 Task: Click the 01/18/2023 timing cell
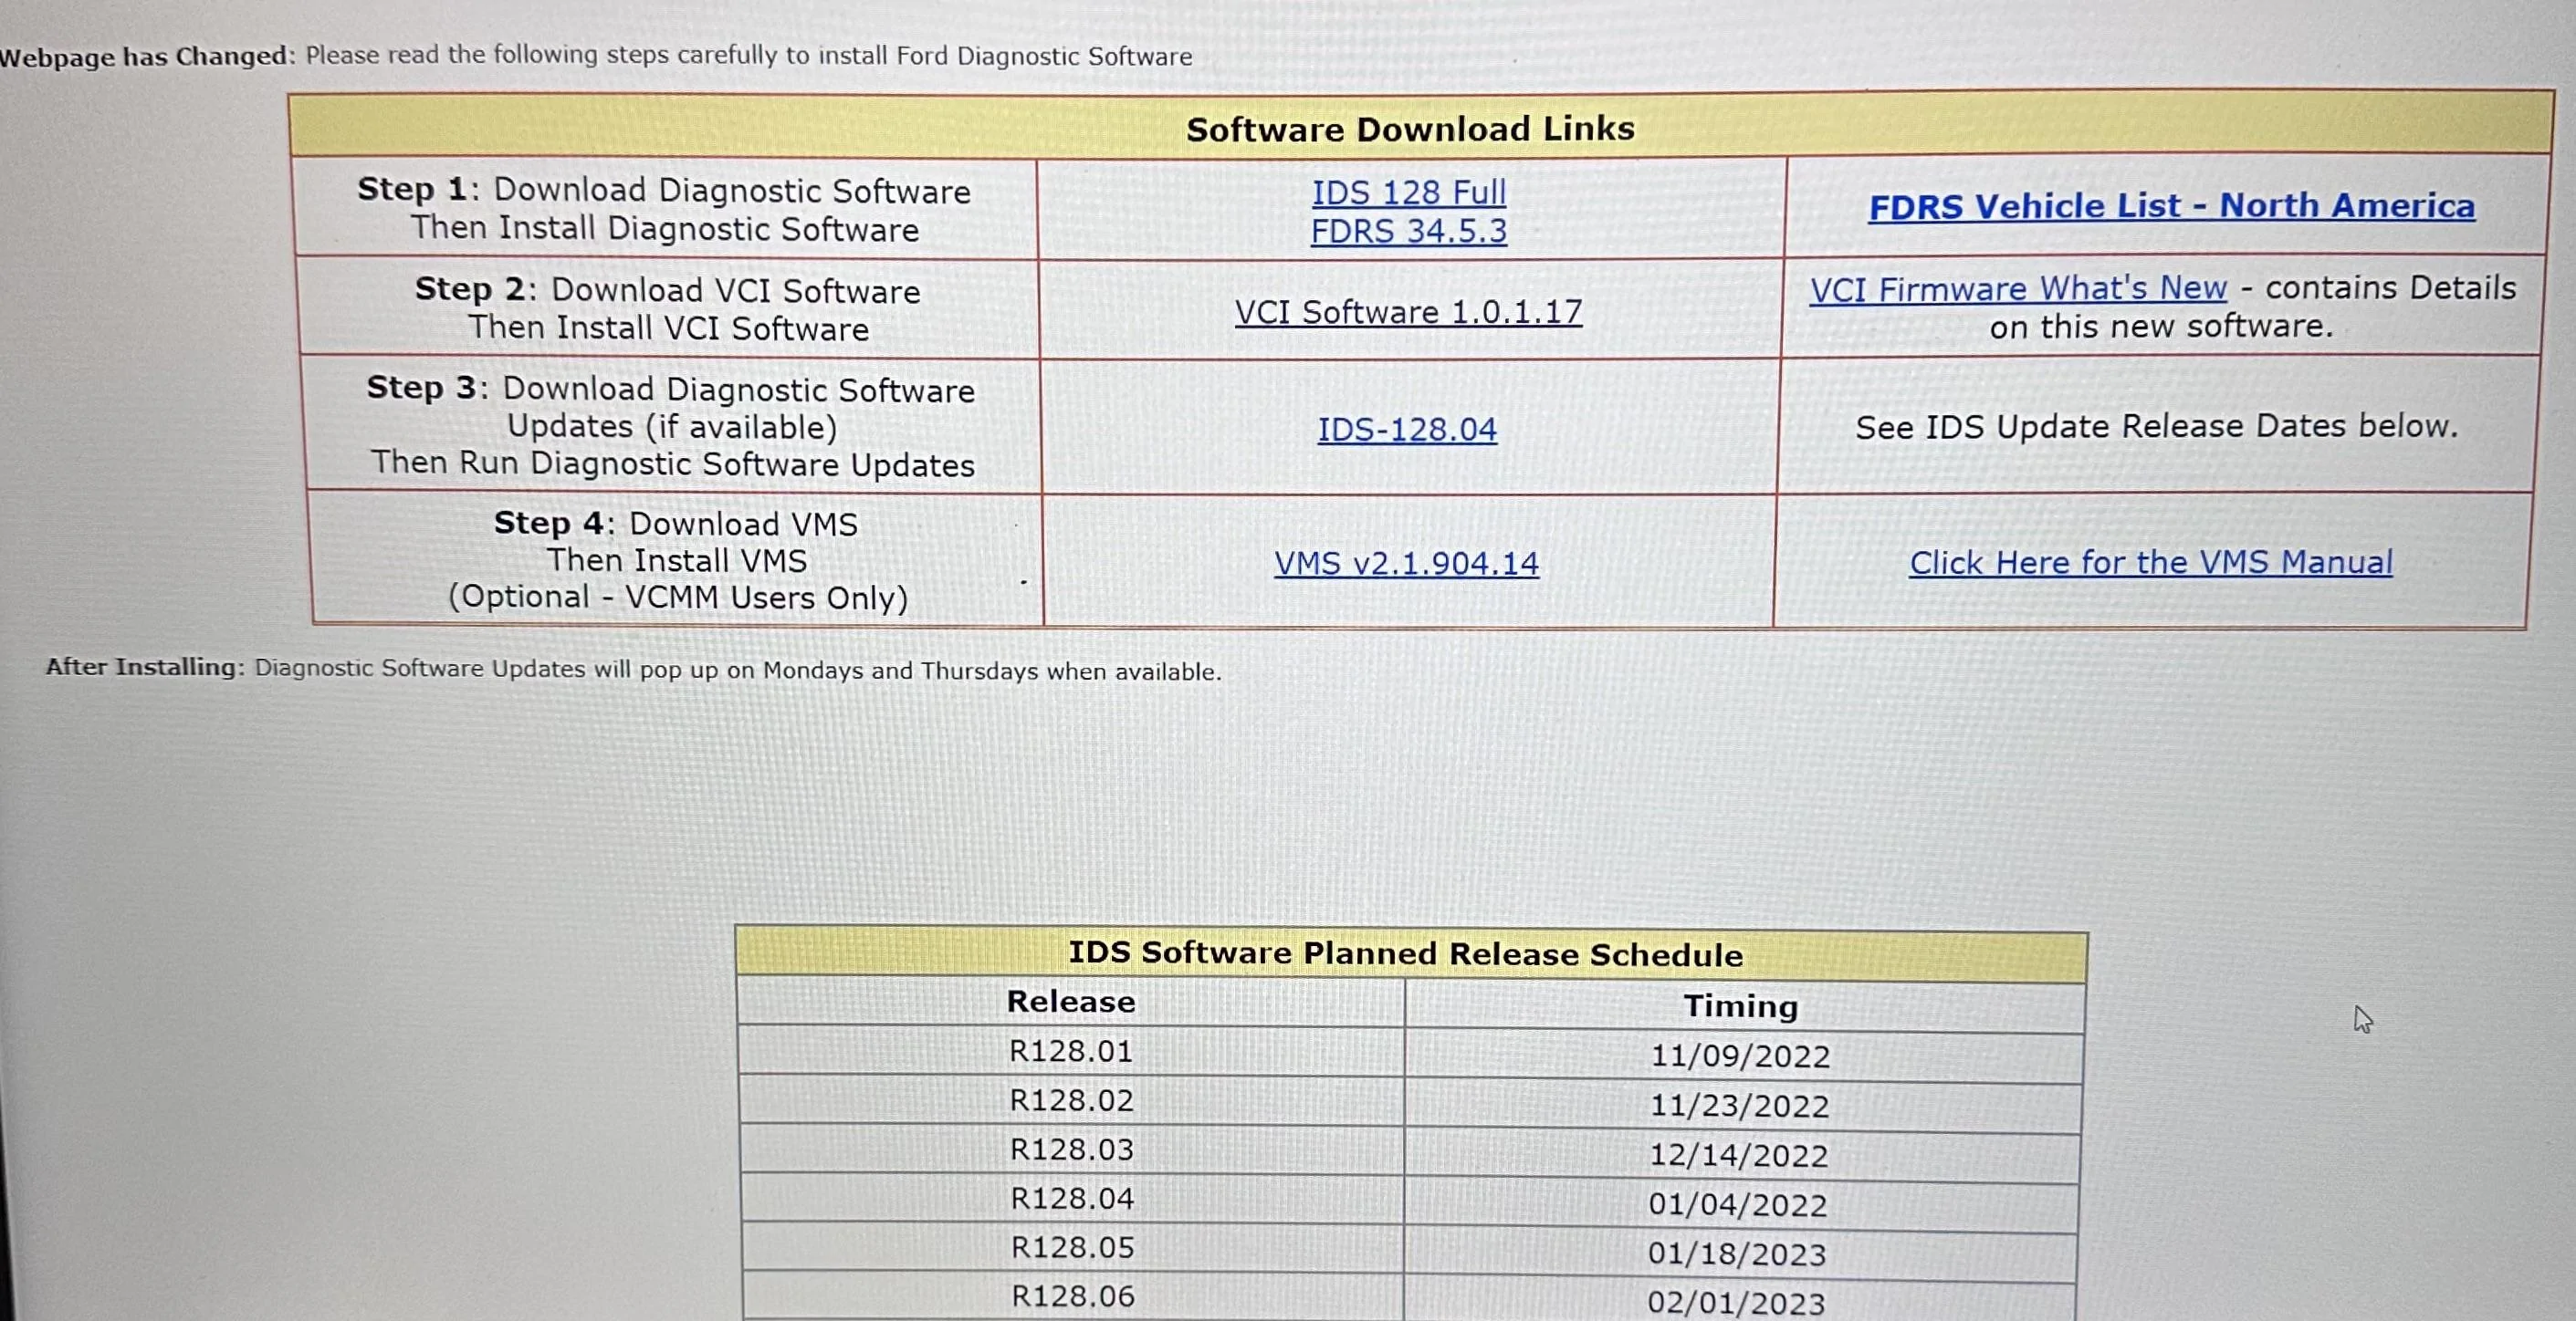(1738, 1252)
